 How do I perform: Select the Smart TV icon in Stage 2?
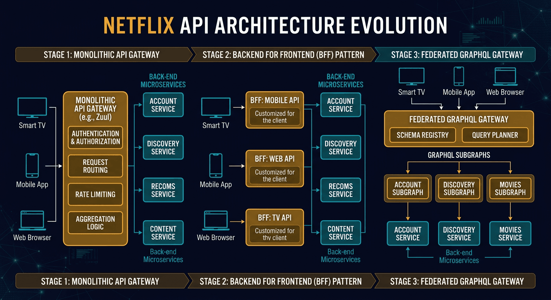click(x=215, y=107)
